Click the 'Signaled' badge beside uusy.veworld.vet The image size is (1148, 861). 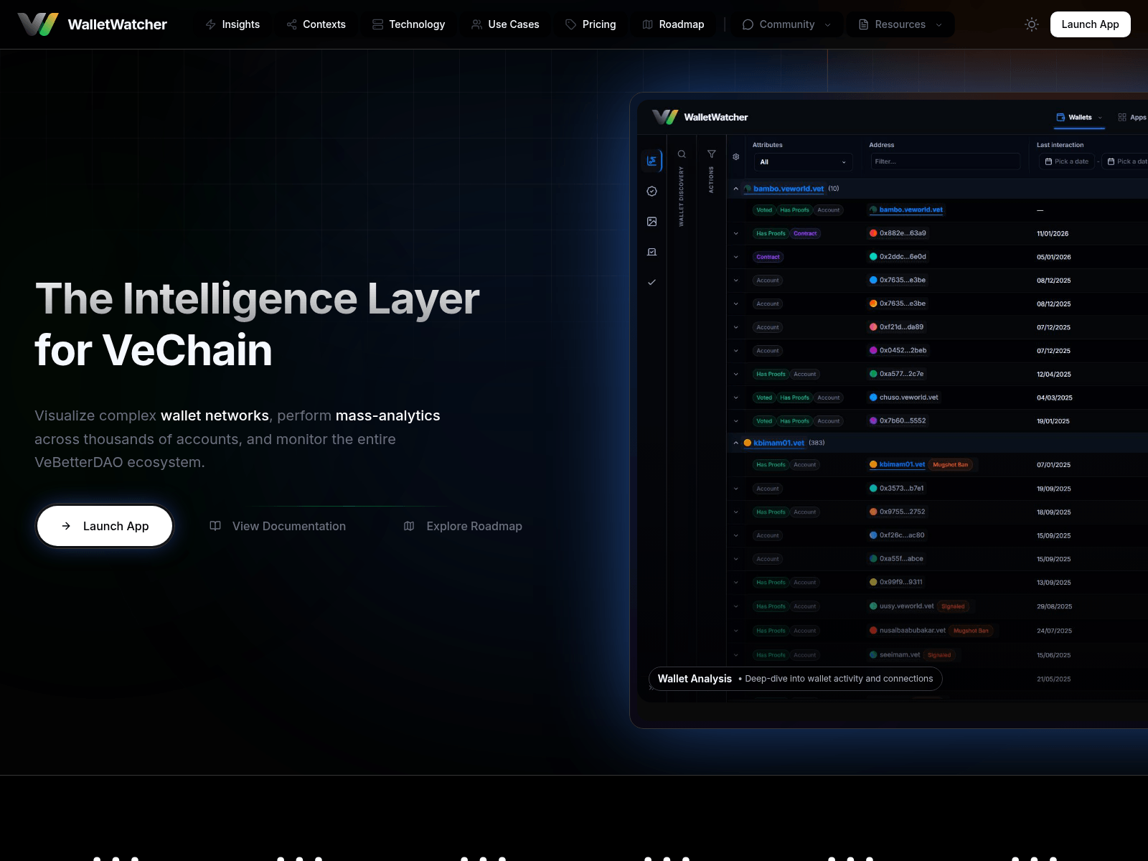click(x=953, y=606)
